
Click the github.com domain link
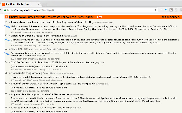point(63,49)
